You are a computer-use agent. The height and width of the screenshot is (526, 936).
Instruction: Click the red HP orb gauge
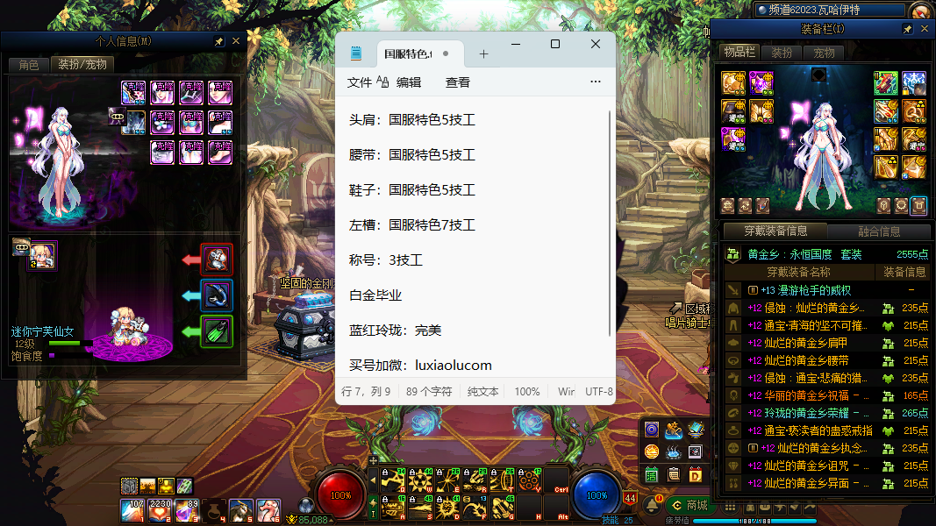(340, 494)
